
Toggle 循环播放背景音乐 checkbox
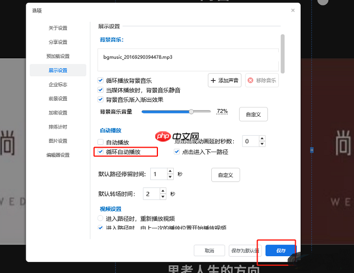pyautogui.click(x=100, y=81)
